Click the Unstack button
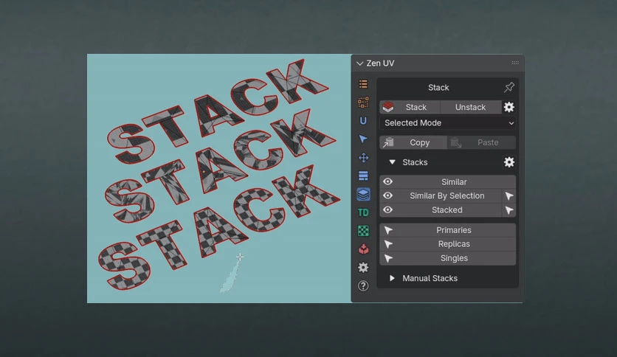 pyautogui.click(x=471, y=107)
